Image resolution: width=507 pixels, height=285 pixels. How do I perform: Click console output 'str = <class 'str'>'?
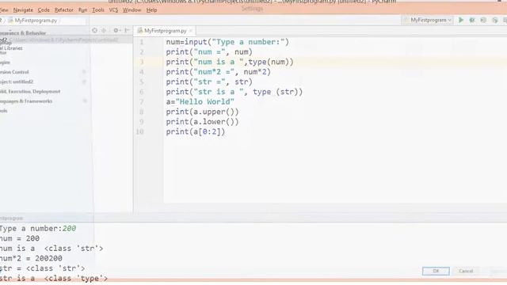[42, 268]
